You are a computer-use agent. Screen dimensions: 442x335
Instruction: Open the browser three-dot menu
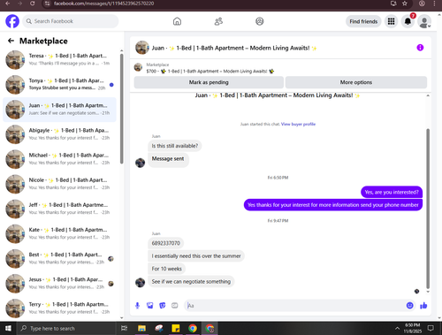434,4
